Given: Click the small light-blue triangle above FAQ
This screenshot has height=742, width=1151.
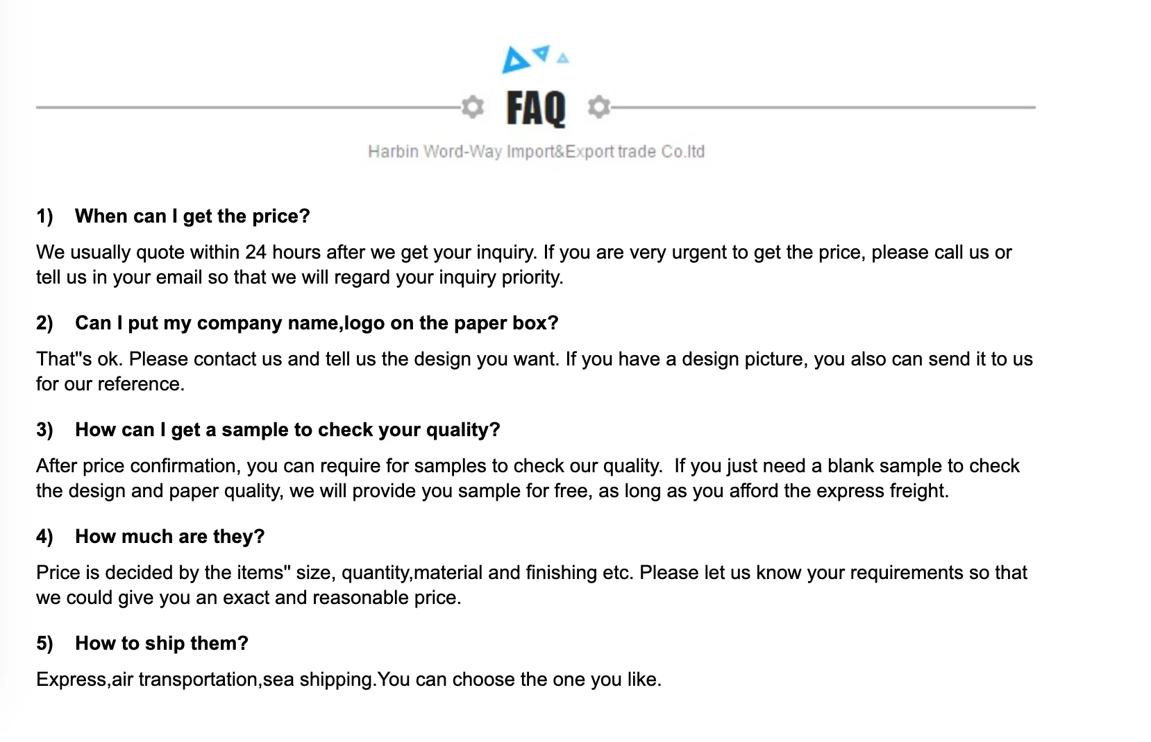Looking at the screenshot, I should (x=563, y=58).
